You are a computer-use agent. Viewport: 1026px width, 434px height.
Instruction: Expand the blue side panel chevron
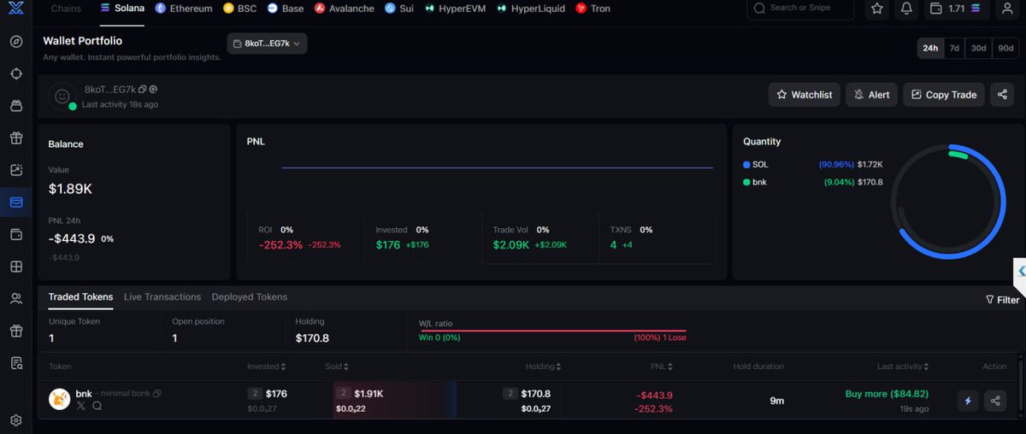click(x=1021, y=271)
